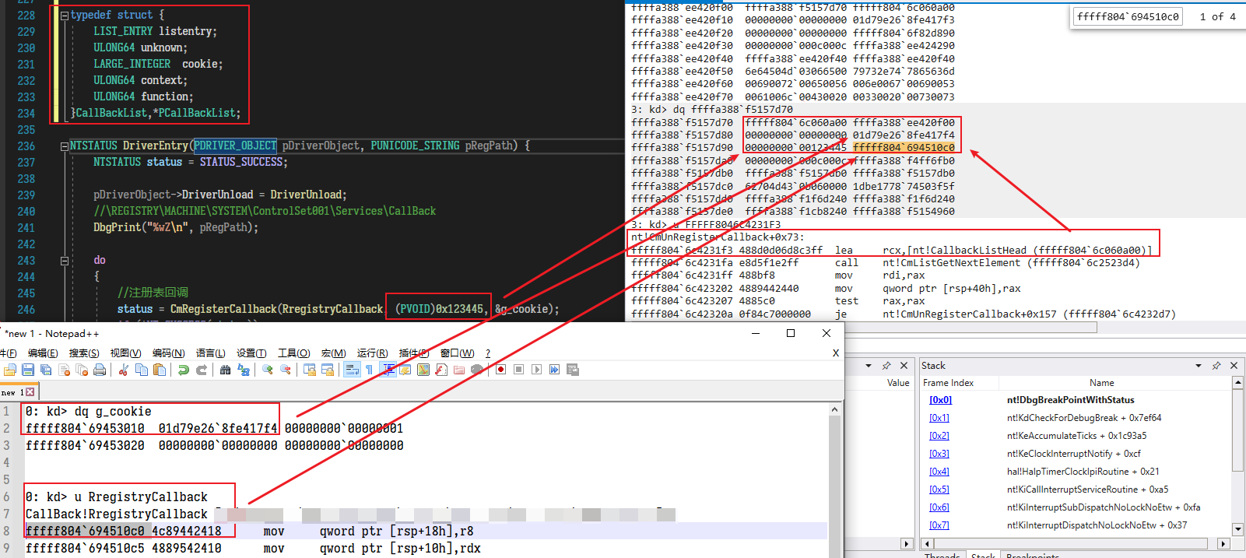Open Folder as Workspace icon

point(459,370)
